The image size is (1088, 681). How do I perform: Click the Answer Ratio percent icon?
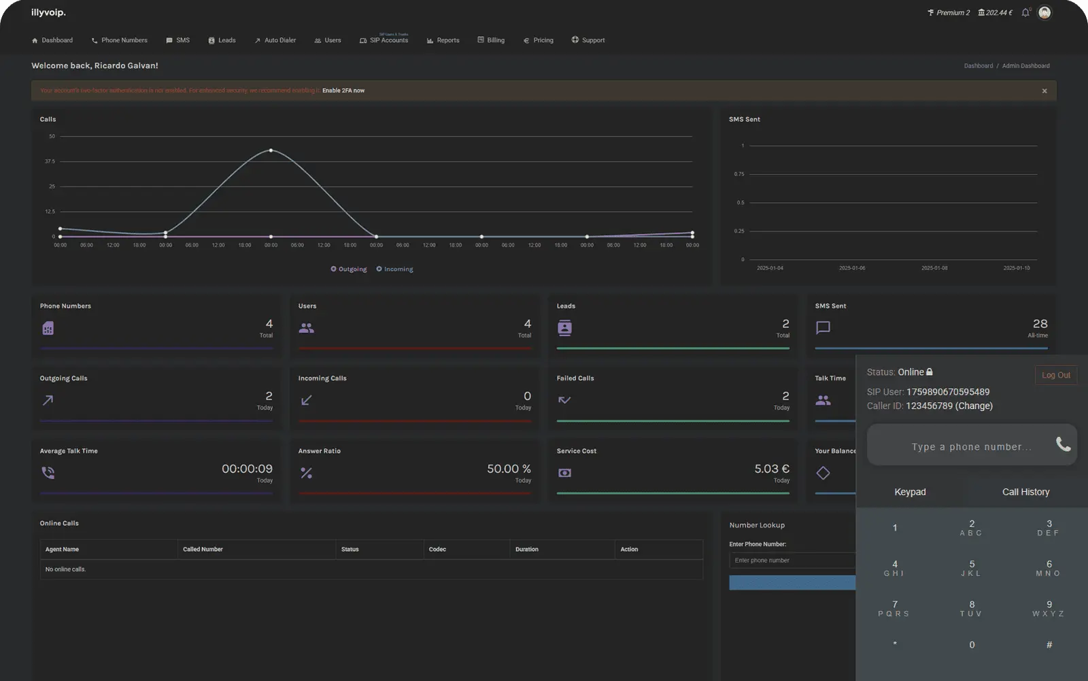tap(306, 473)
